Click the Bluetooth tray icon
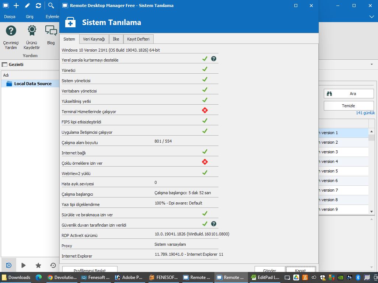Viewport: 378px width, 283px height. click(x=358, y=277)
